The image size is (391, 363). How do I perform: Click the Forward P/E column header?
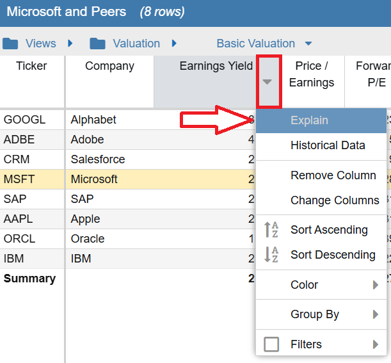(369, 81)
